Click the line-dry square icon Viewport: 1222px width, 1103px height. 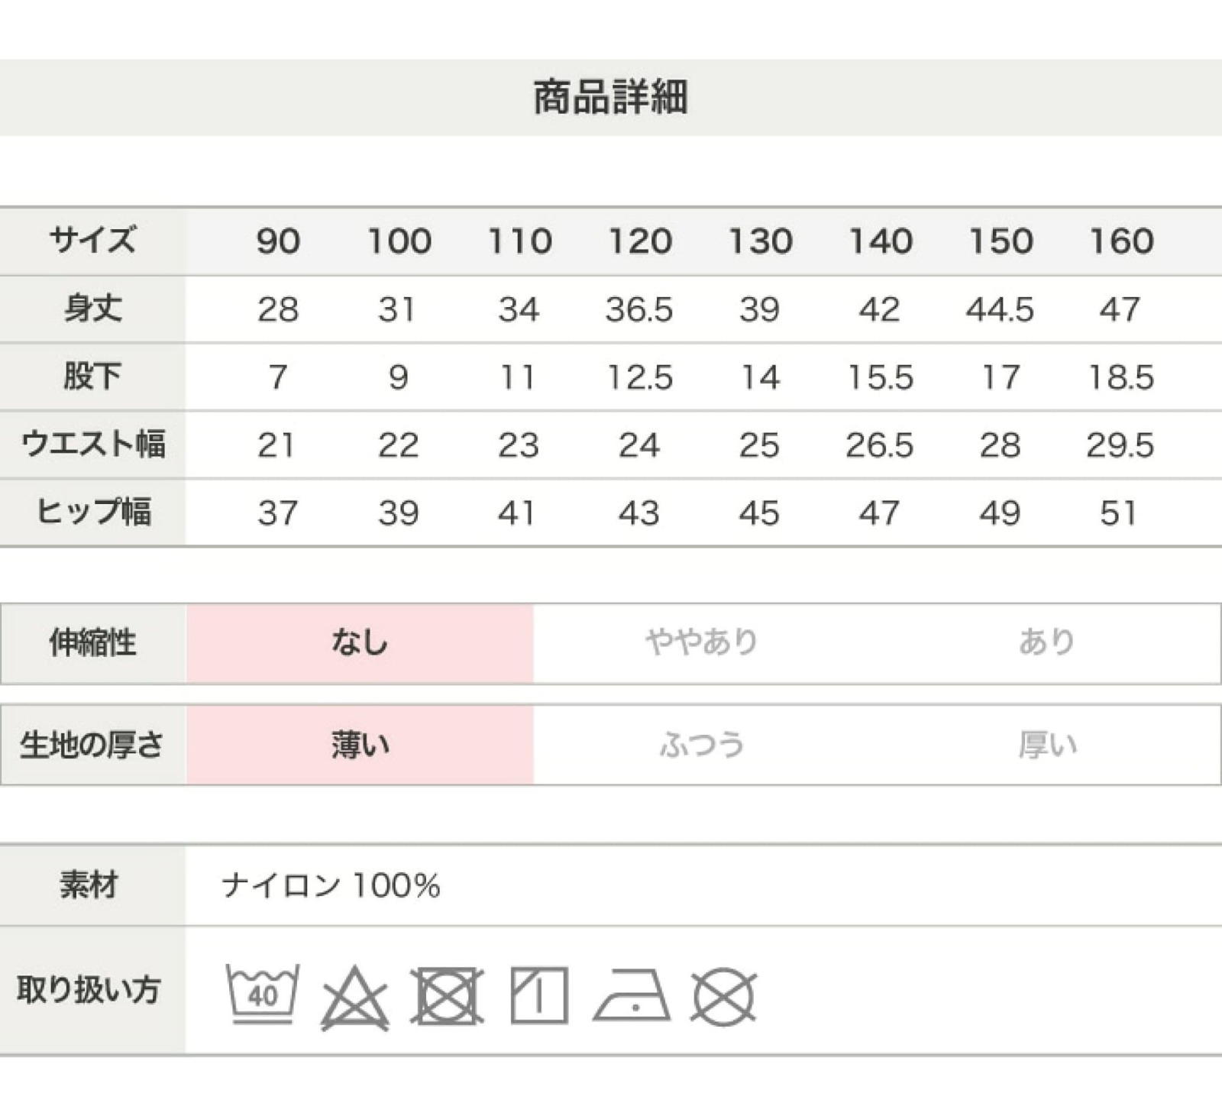pos(539,995)
